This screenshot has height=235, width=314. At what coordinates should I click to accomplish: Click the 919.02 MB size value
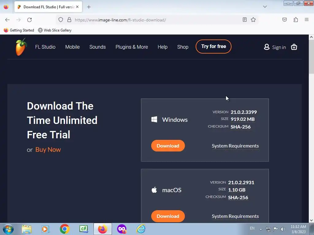(x=243, y=119)
